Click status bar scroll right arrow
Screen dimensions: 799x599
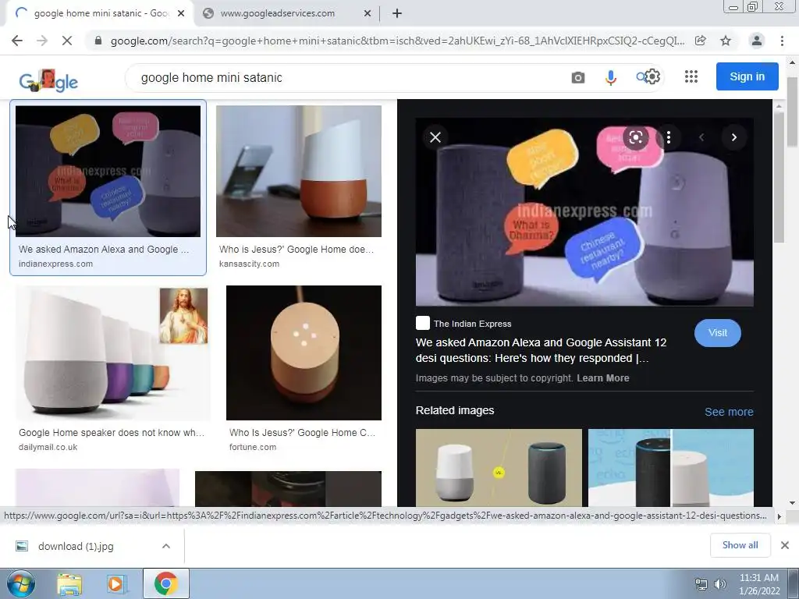(x=779, y=516)
